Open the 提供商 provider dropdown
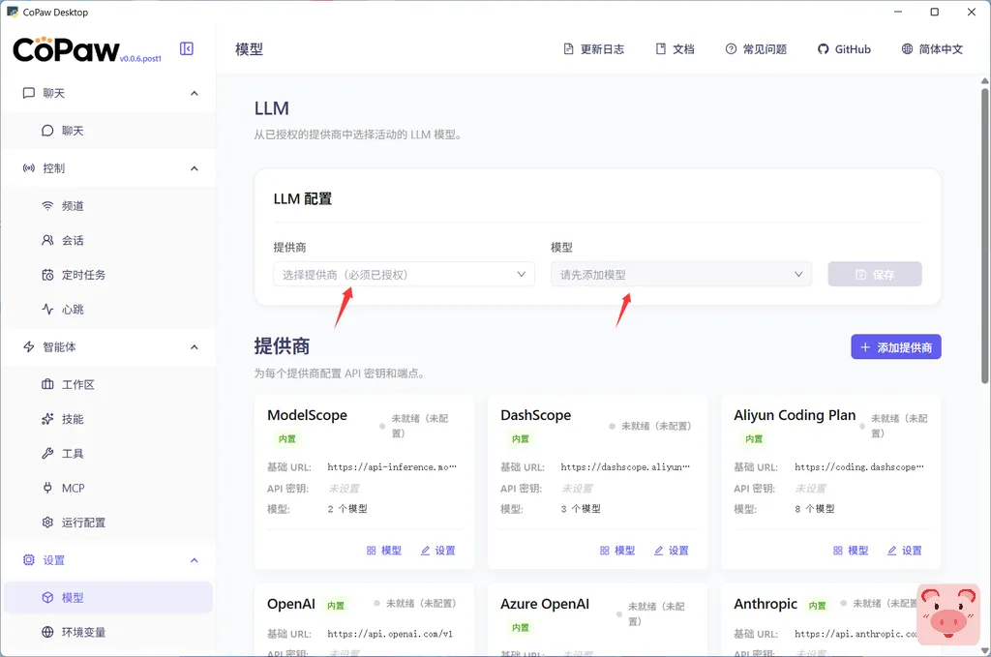This screenshot has height=657, width=991. pos(404,274)
